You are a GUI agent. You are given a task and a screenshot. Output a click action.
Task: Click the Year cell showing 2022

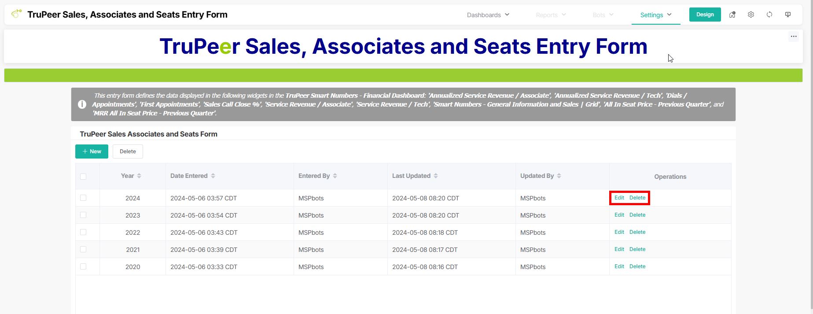(x=132, y=233)
